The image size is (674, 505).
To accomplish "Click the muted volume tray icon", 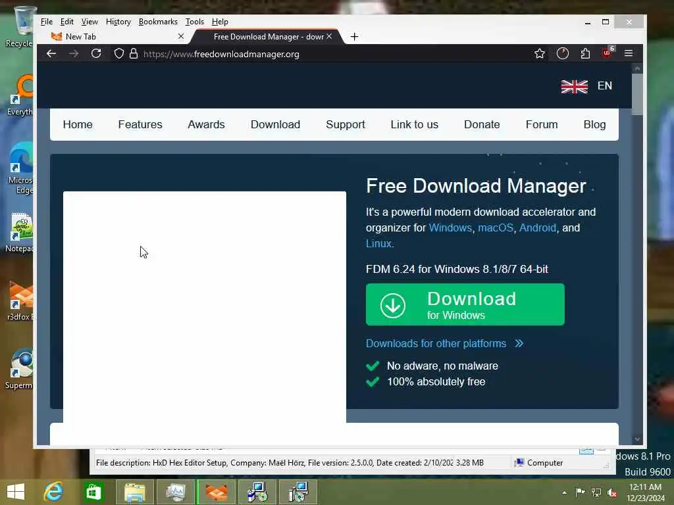I will click(x=612, y=492).
